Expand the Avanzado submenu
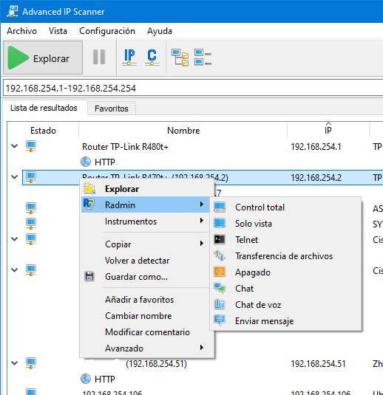383x395 pixels. (x=145, y=348)
